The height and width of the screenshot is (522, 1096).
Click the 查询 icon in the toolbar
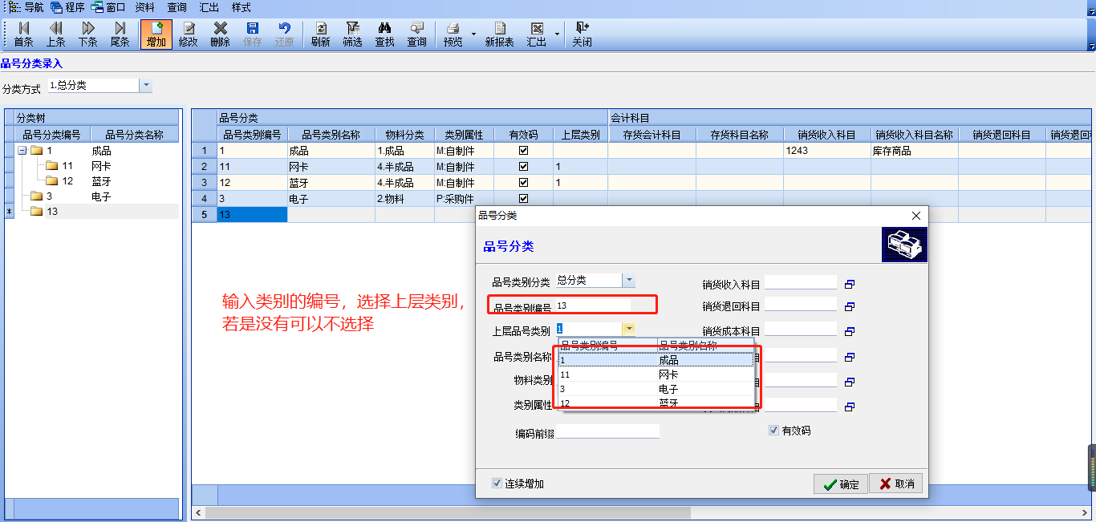pyautogui.click(x=416, y=34)
